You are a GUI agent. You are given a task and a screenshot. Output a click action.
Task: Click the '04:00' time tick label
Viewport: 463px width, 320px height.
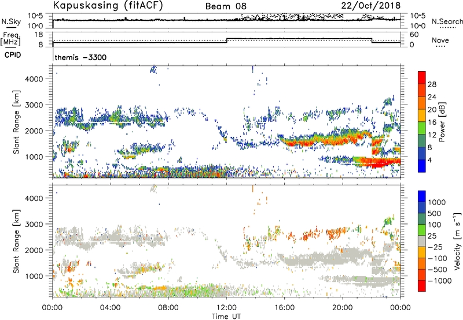click(x=110, y=308)
